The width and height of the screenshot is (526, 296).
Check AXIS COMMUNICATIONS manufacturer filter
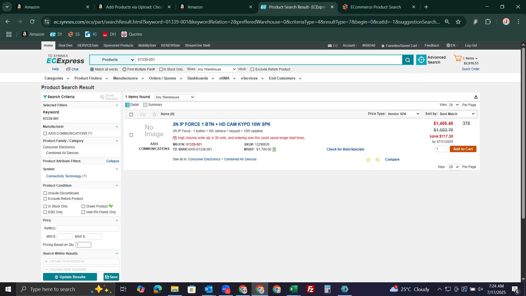[x=45, y=133]
